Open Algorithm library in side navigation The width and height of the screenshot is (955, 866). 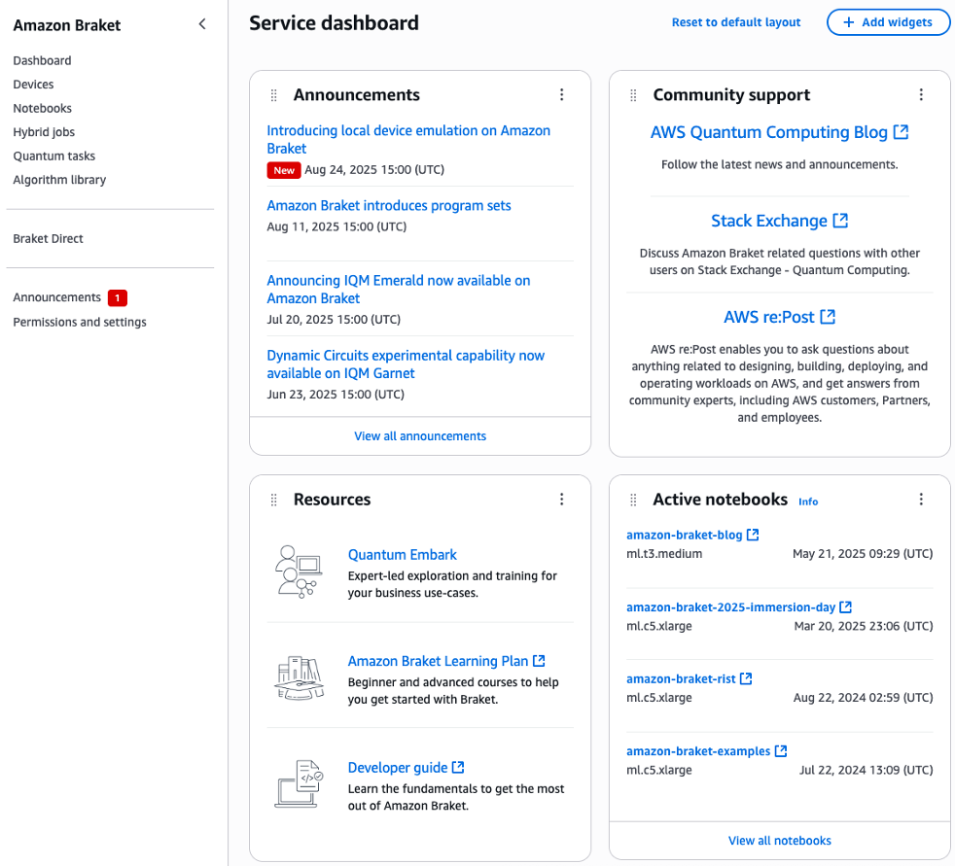pyautogui.click(x=59, y=180)
